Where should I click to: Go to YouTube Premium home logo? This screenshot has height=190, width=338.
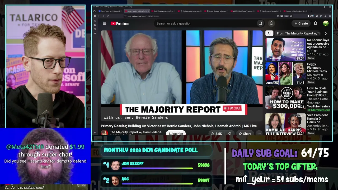(x=120, y=23)
